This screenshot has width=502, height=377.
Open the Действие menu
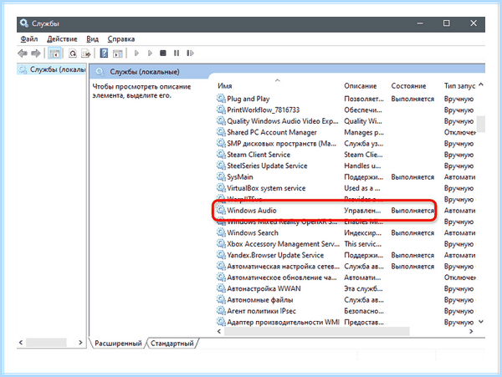pyautogui.click(x=62, y=39)
